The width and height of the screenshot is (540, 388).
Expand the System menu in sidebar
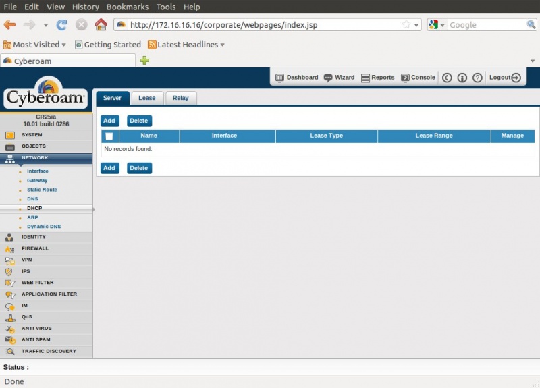32,135
